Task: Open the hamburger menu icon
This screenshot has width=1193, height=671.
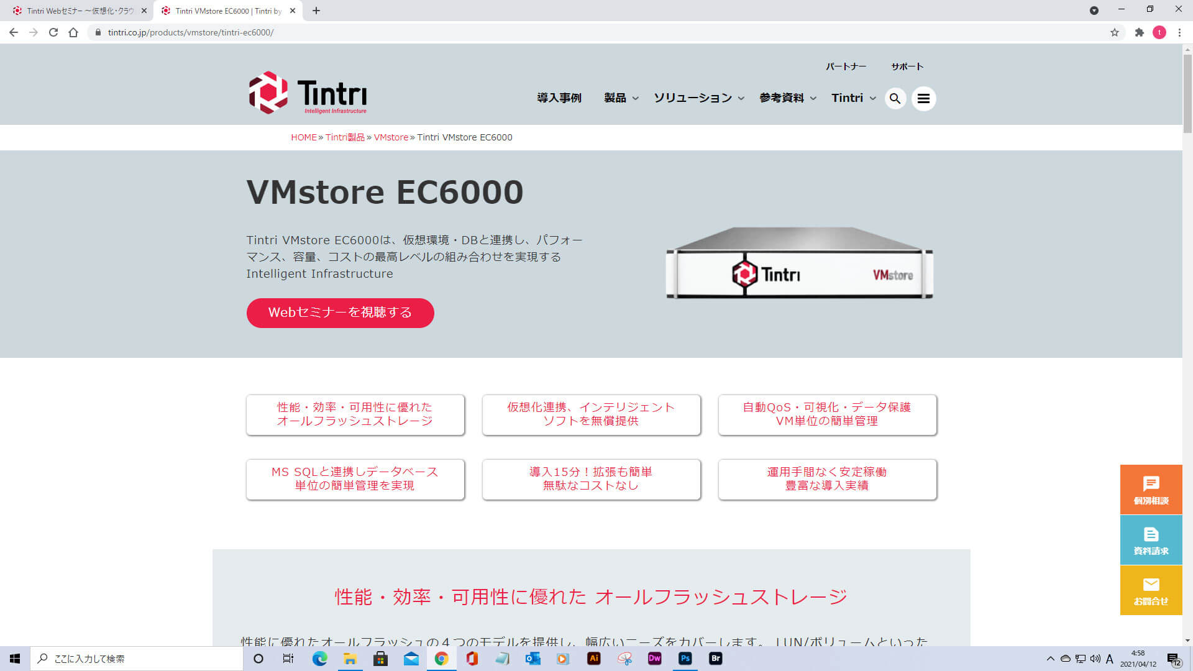Action: 923,98
